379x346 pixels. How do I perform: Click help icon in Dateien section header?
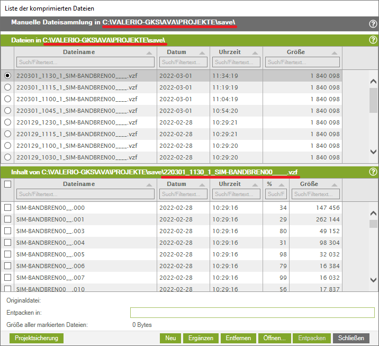tap(373, 40)
